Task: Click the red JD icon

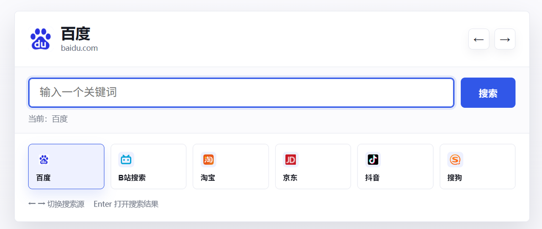Action: tap(290, 160)
